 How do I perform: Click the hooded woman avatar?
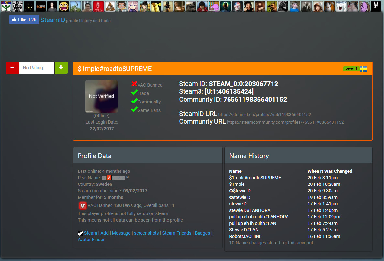pyautogui.click(x=318, y=7)
